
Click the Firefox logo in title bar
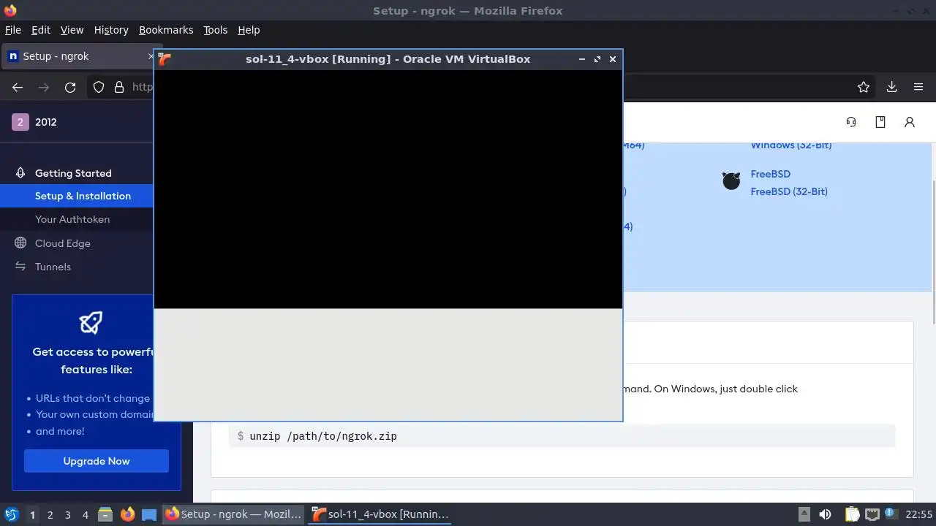10,10
